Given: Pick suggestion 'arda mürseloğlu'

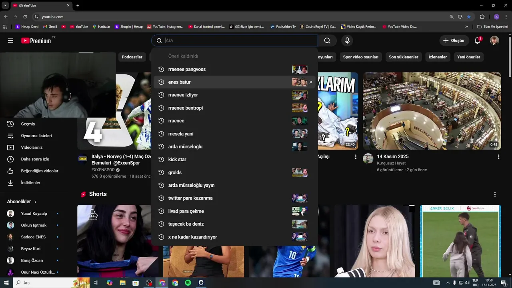Looking at the screenshot, I should (x=234, y=146).
